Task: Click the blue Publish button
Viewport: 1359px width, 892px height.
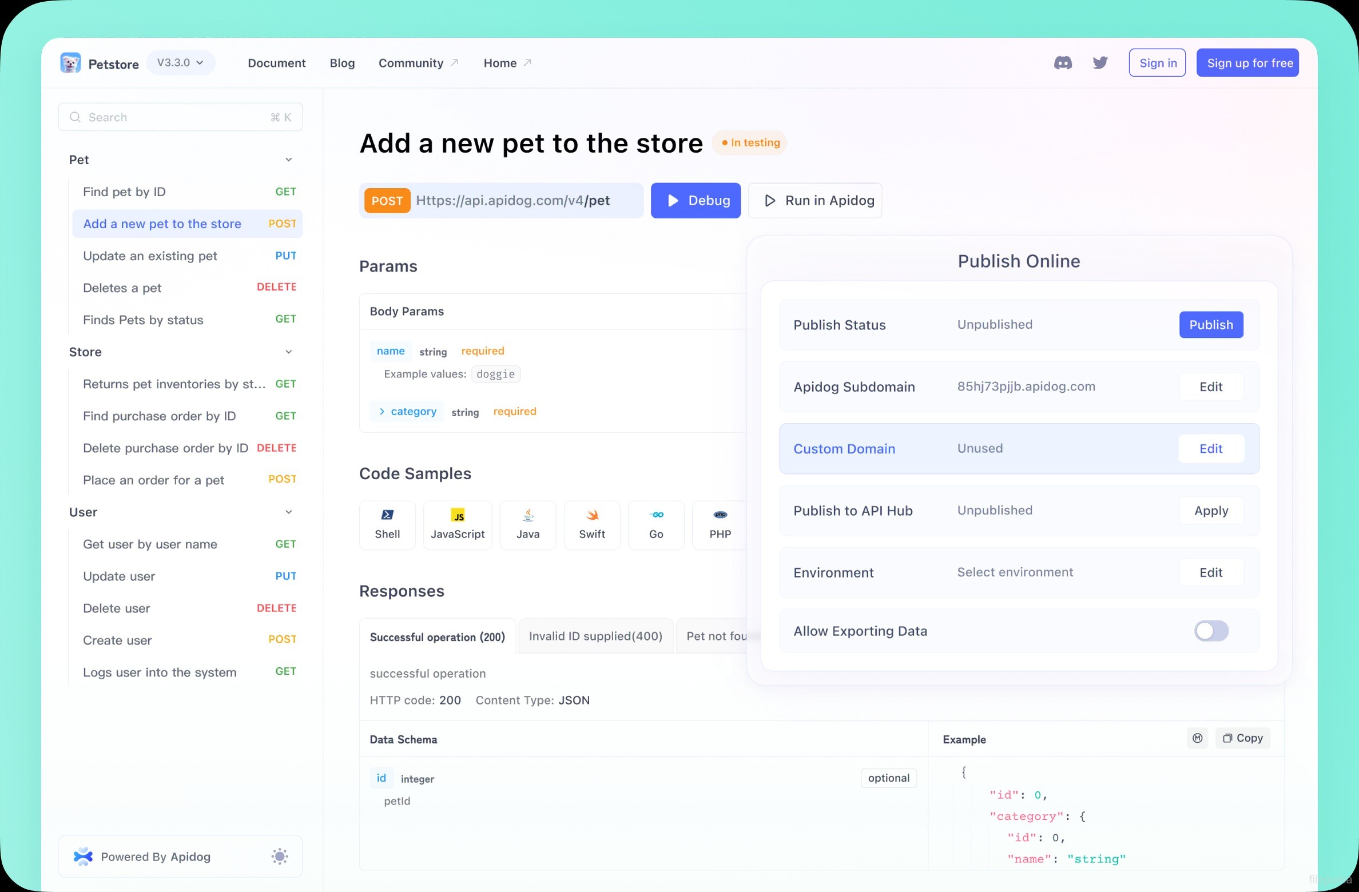Action: 1211,325
